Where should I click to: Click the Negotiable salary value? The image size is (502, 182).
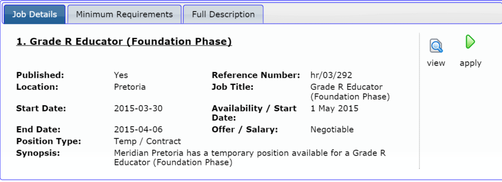pyautogui.click(x=332, y=130)
